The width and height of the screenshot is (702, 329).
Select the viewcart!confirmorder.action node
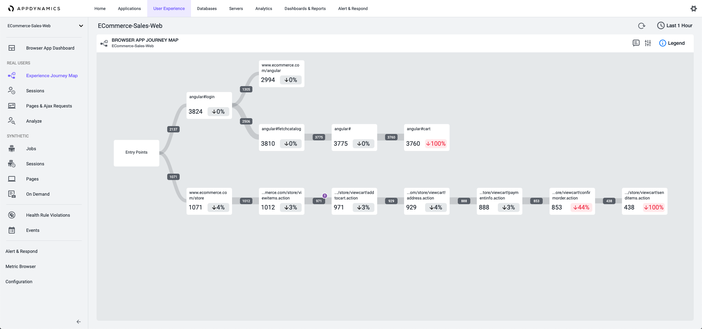click(x=572, y=201)
